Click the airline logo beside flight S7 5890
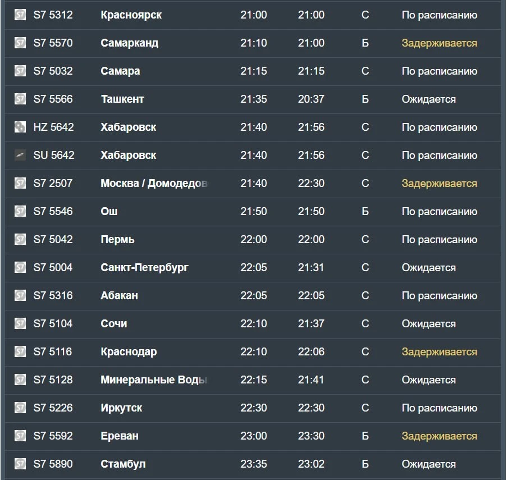The height and width of the screenshot is (480, 507). point(20,464)
